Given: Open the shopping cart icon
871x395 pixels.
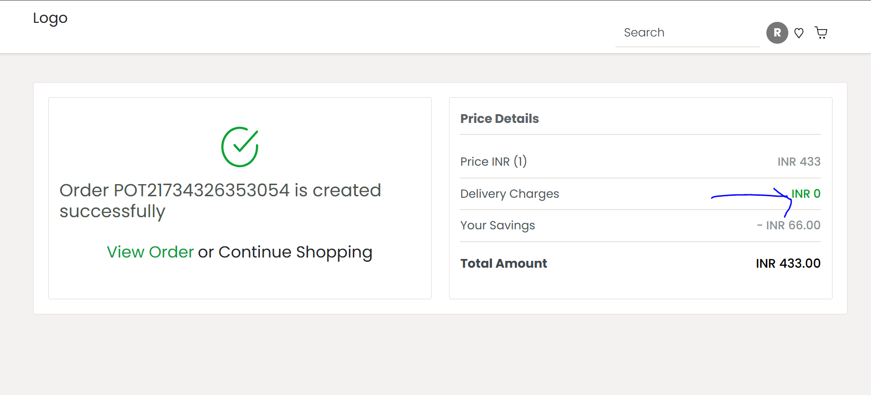Looking at the screenshot, I should 821,33.
